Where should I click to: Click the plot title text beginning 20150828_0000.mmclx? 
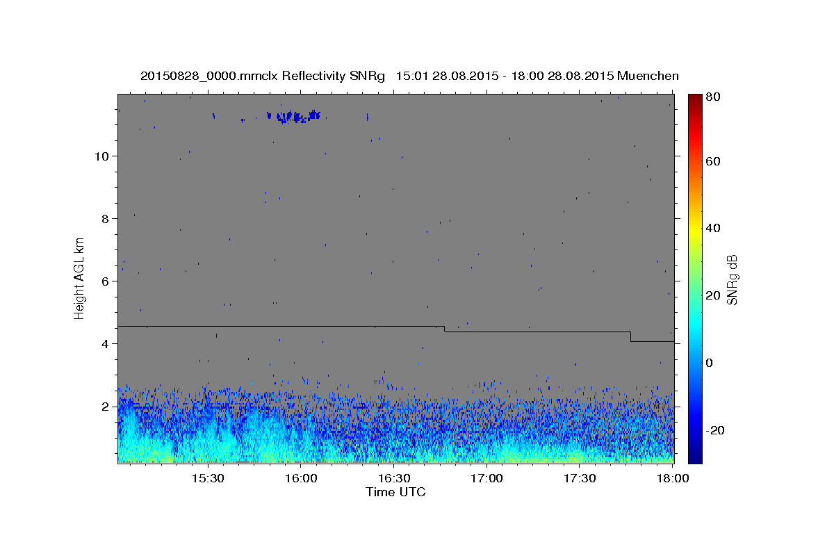coord(409,76)
